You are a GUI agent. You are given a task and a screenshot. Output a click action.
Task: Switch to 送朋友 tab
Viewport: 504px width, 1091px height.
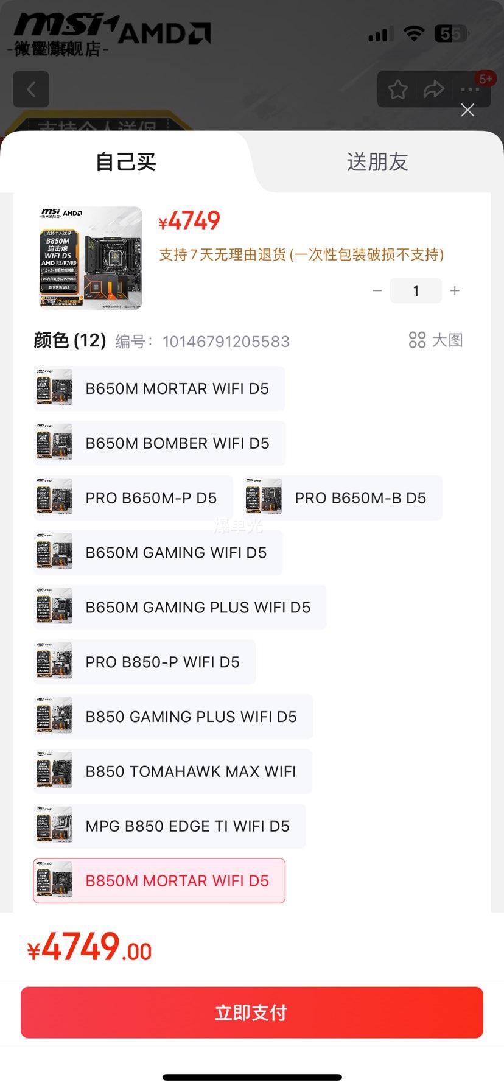377,162
